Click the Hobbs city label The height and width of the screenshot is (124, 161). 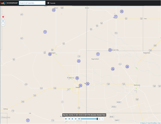click(78, 87)
